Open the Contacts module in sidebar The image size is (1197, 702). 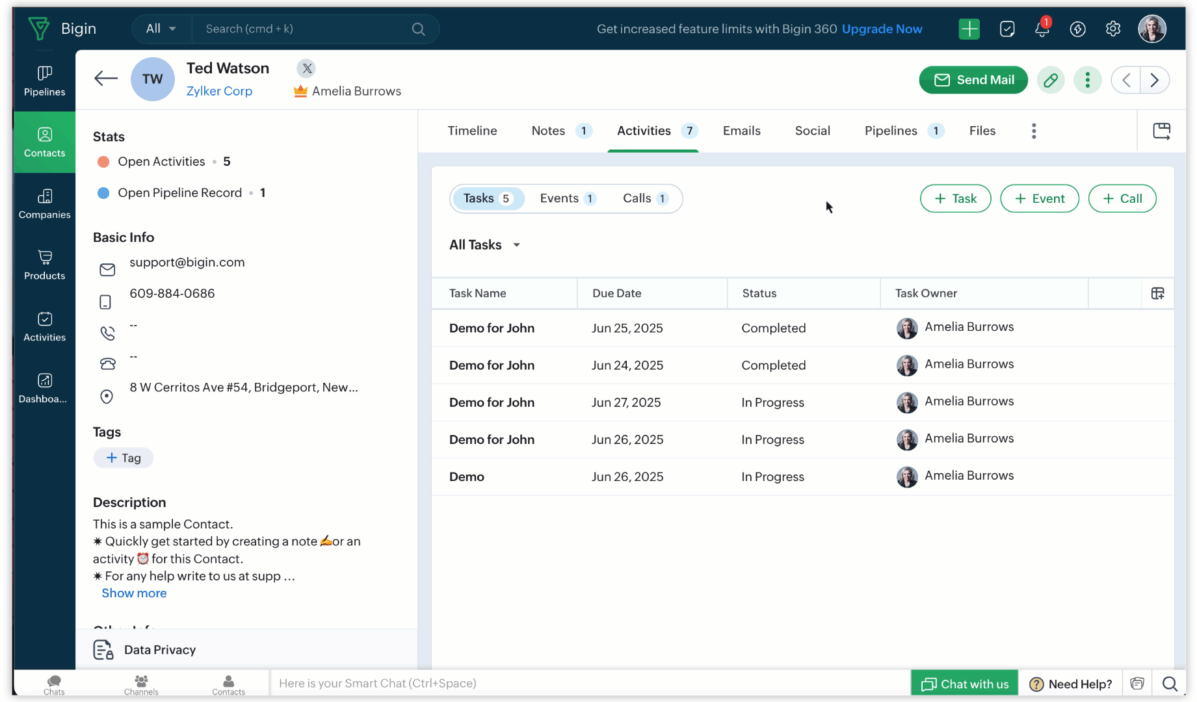44,142
